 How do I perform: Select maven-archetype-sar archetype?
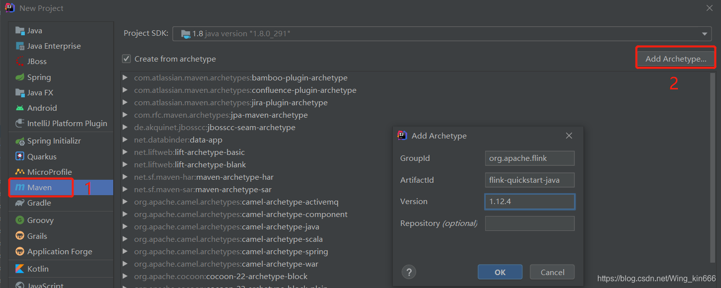[203, 190]
